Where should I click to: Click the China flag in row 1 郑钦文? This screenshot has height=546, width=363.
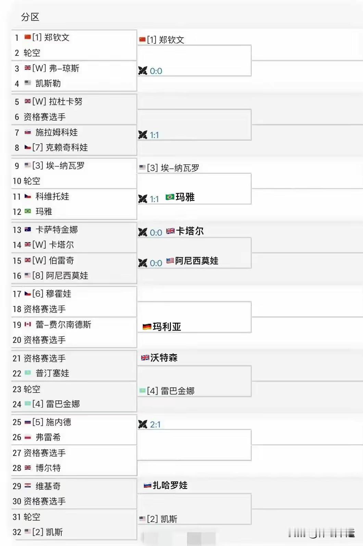28,37
